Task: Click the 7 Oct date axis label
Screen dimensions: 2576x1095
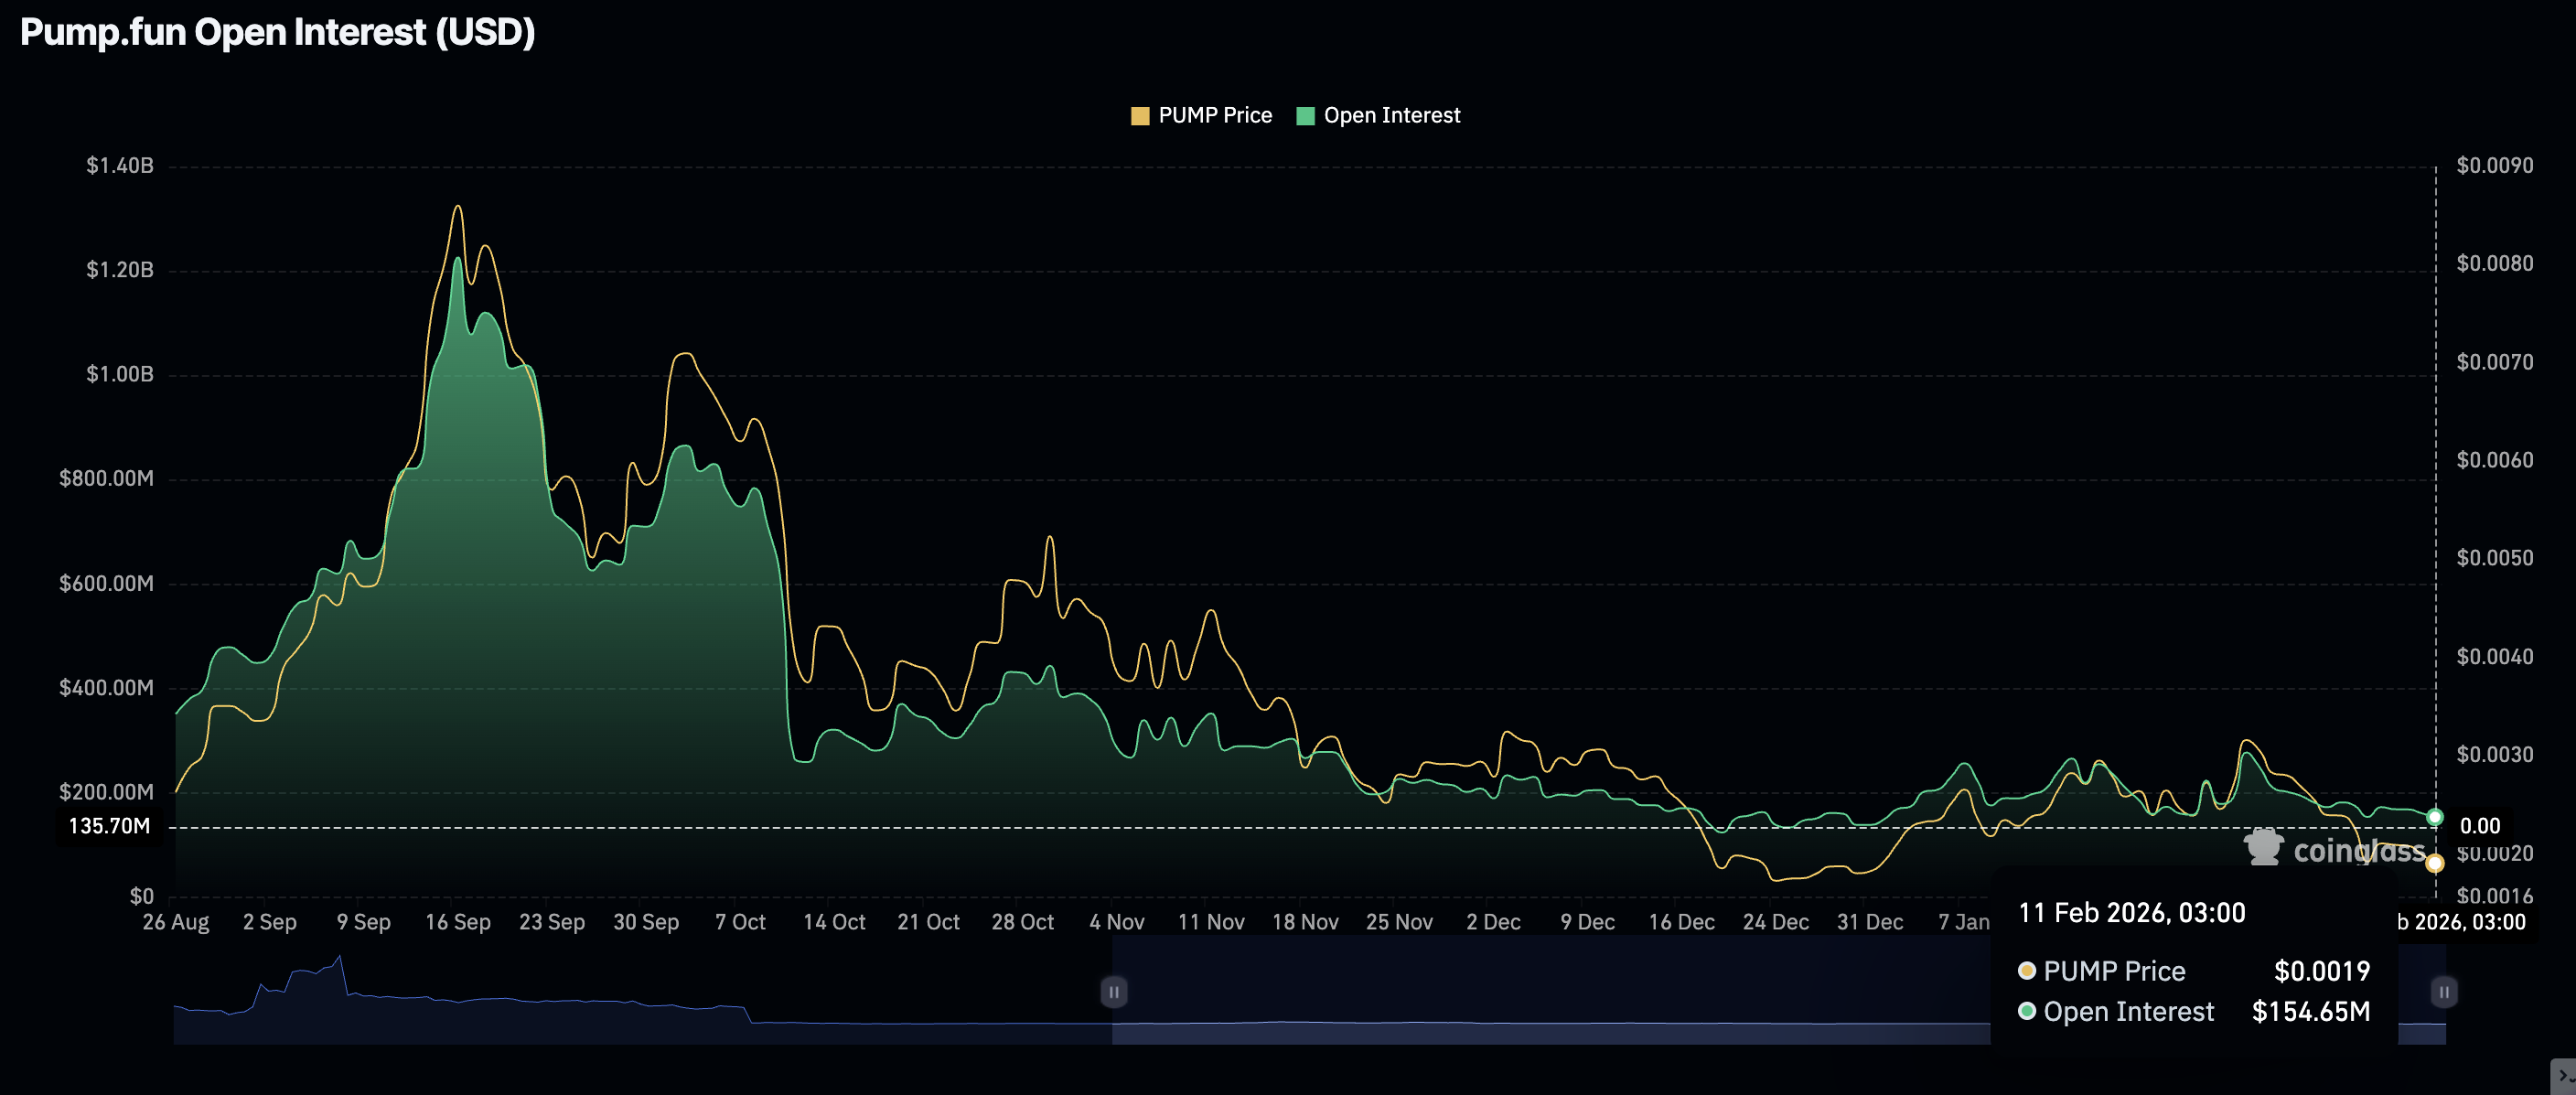Action: [x=740, y=922]
